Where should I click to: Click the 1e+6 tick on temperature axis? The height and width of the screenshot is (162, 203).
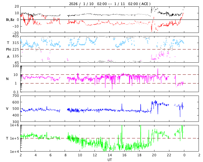pos(14,125)
